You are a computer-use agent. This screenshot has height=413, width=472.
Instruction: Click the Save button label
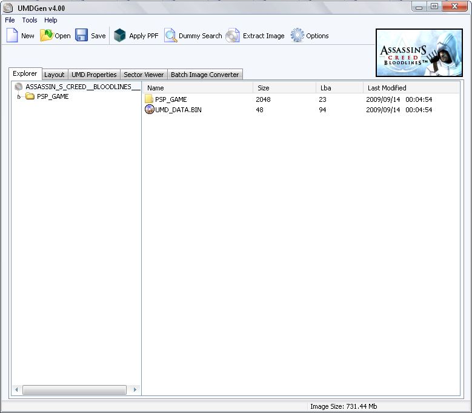click(x=98, y=36)
